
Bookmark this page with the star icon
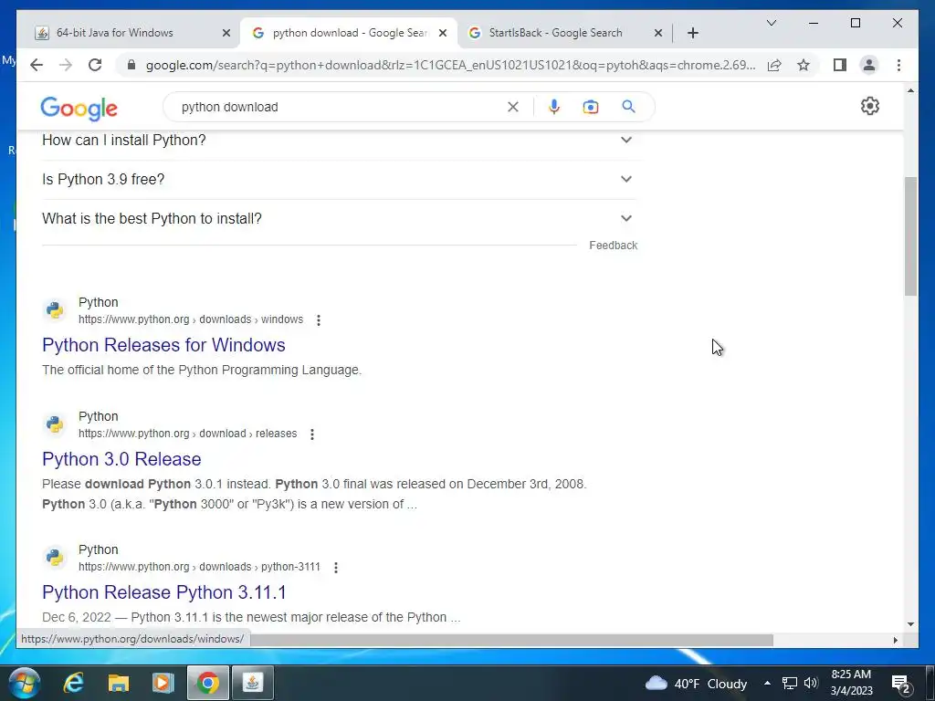point(804,65)
